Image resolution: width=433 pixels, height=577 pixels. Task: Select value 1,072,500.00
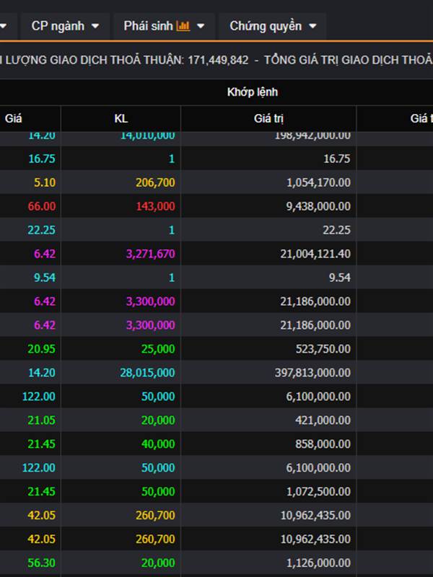click(318, 492)
